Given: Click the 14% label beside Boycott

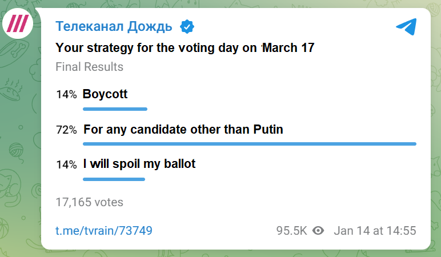Looking at the screenshot, I should tap(66, 94).
